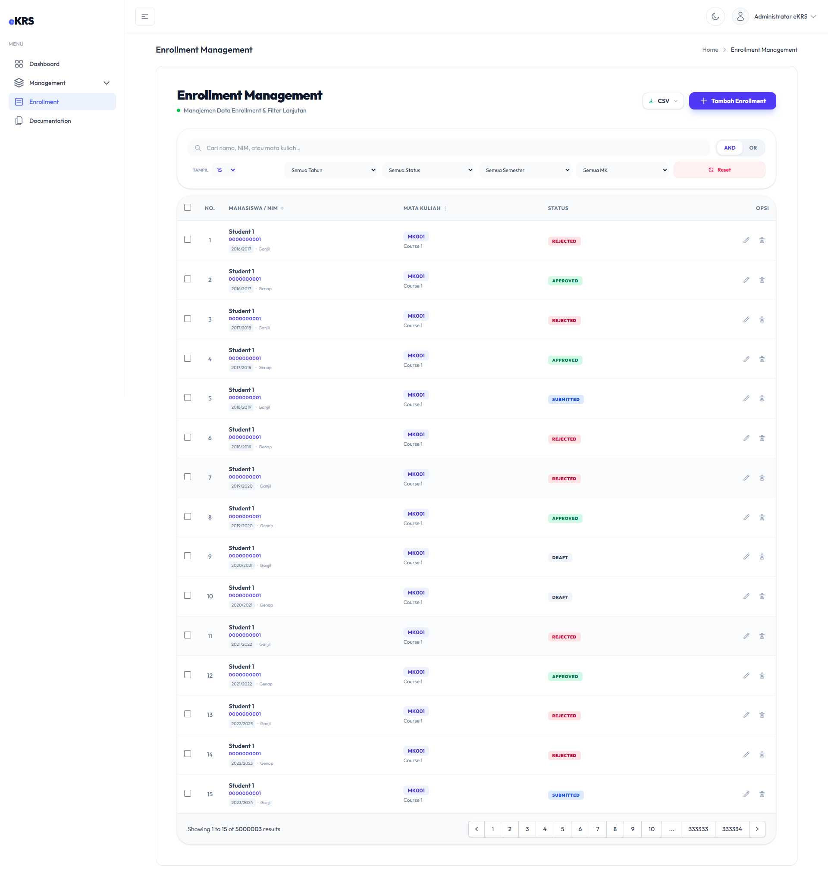
Task: Check the select-all header checkbox
Action: point(188,207)
